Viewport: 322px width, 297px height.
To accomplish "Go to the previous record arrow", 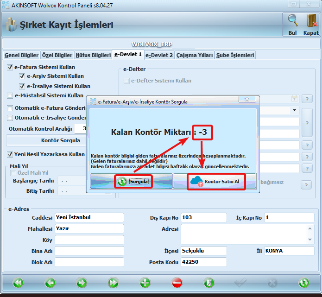I will (x=50, y=282).
